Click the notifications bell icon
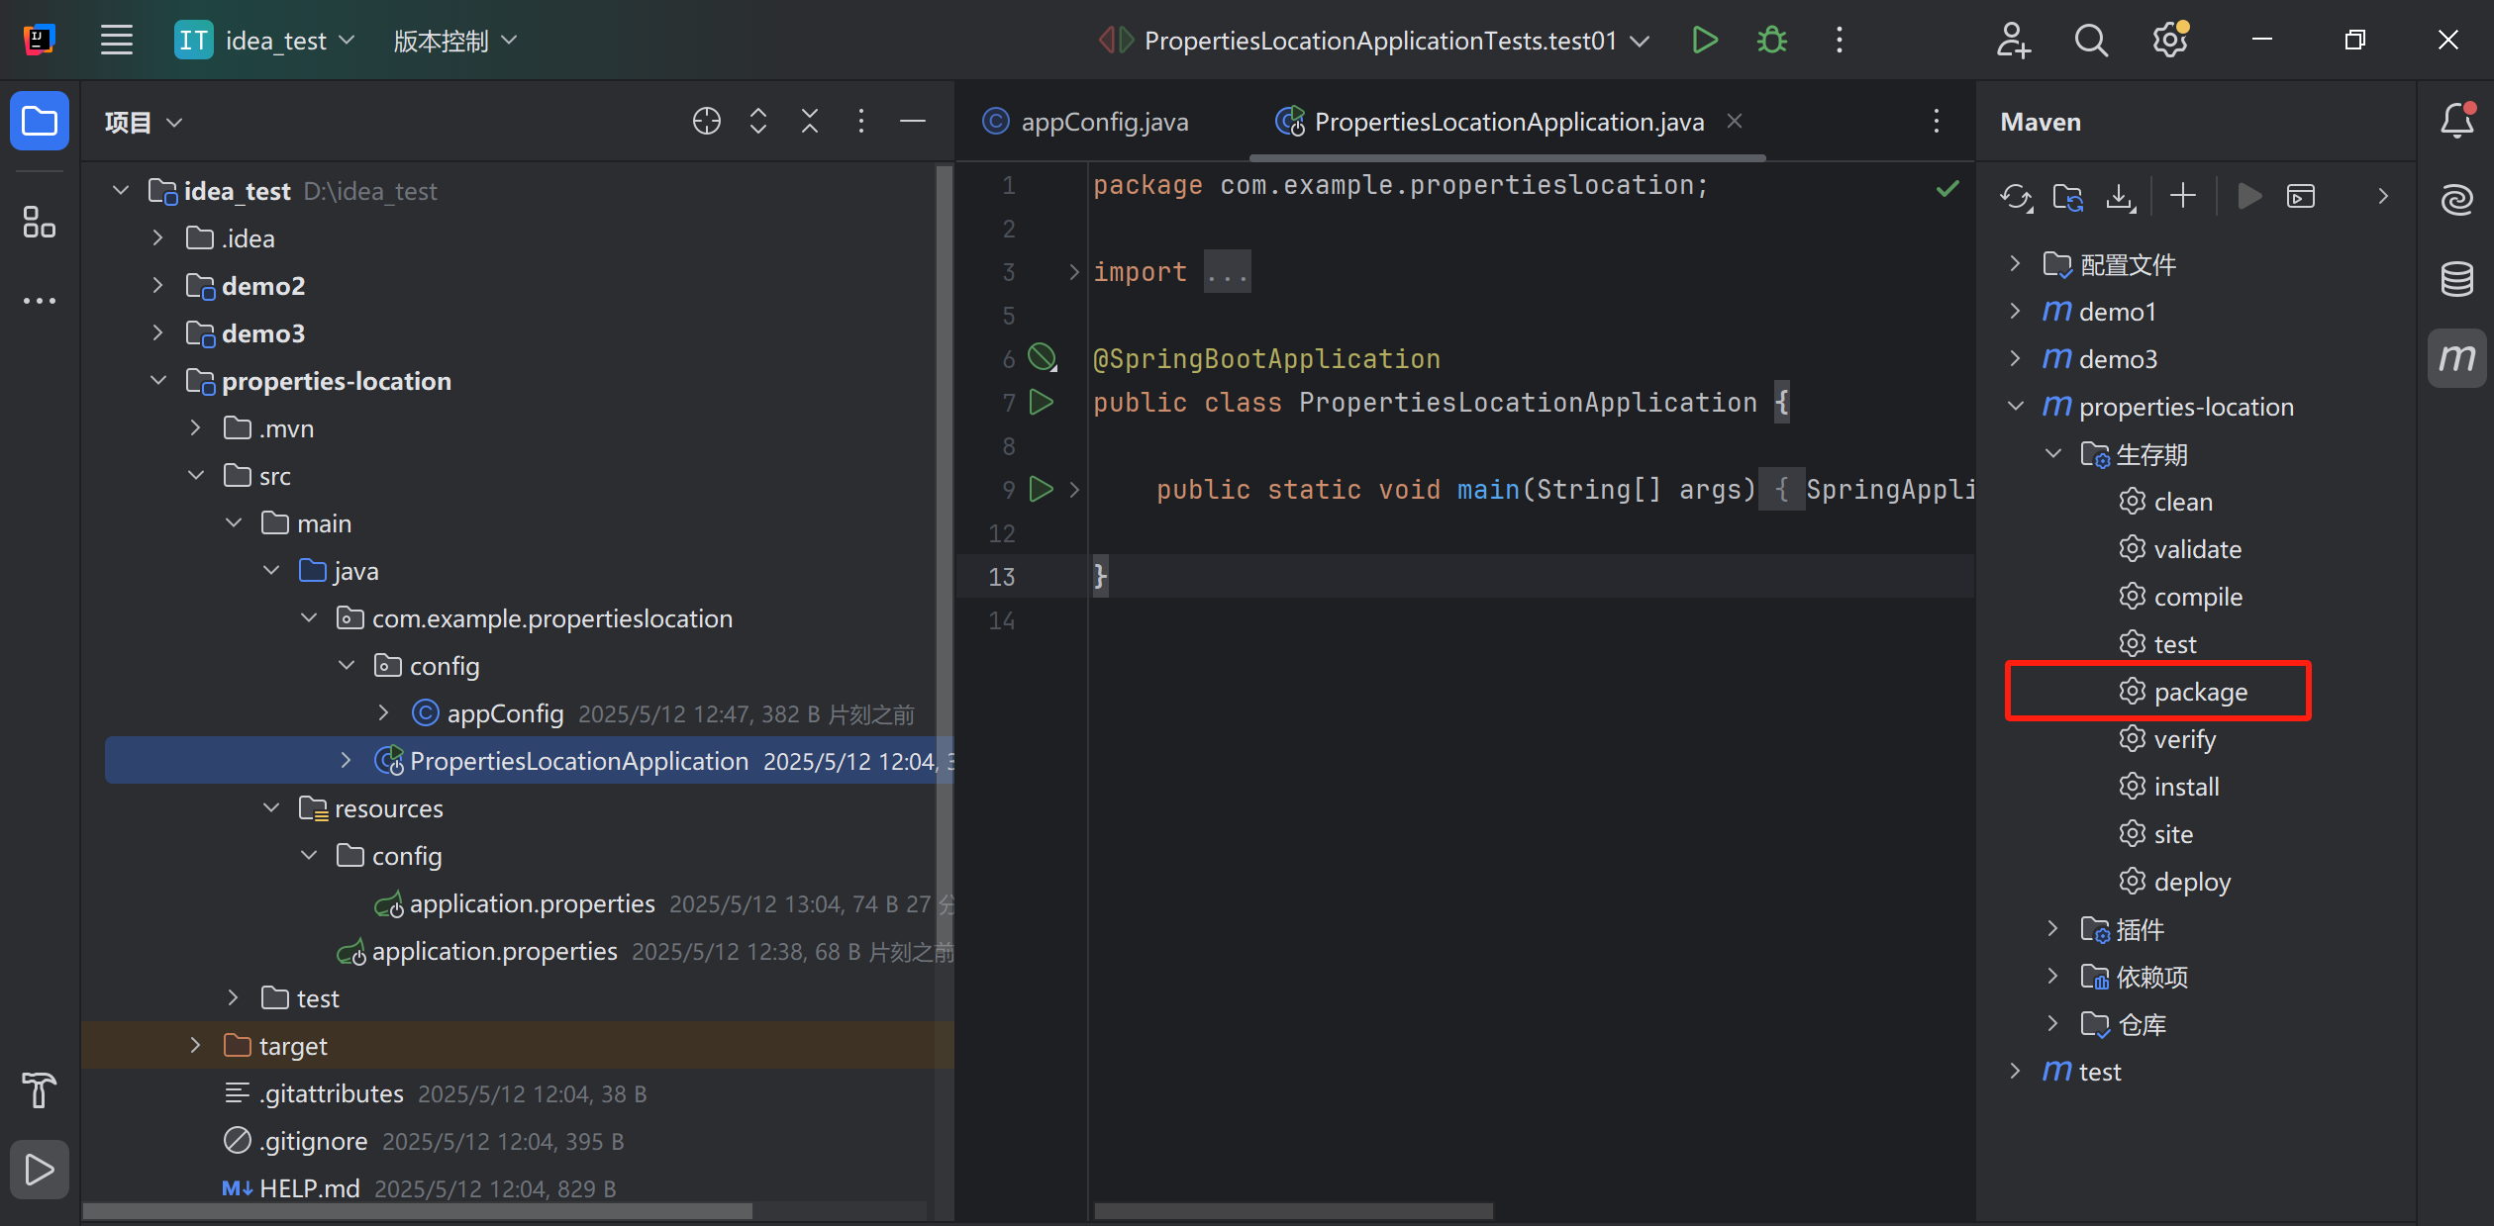Screen dimensions: 2494x1226 (2456, 122)
